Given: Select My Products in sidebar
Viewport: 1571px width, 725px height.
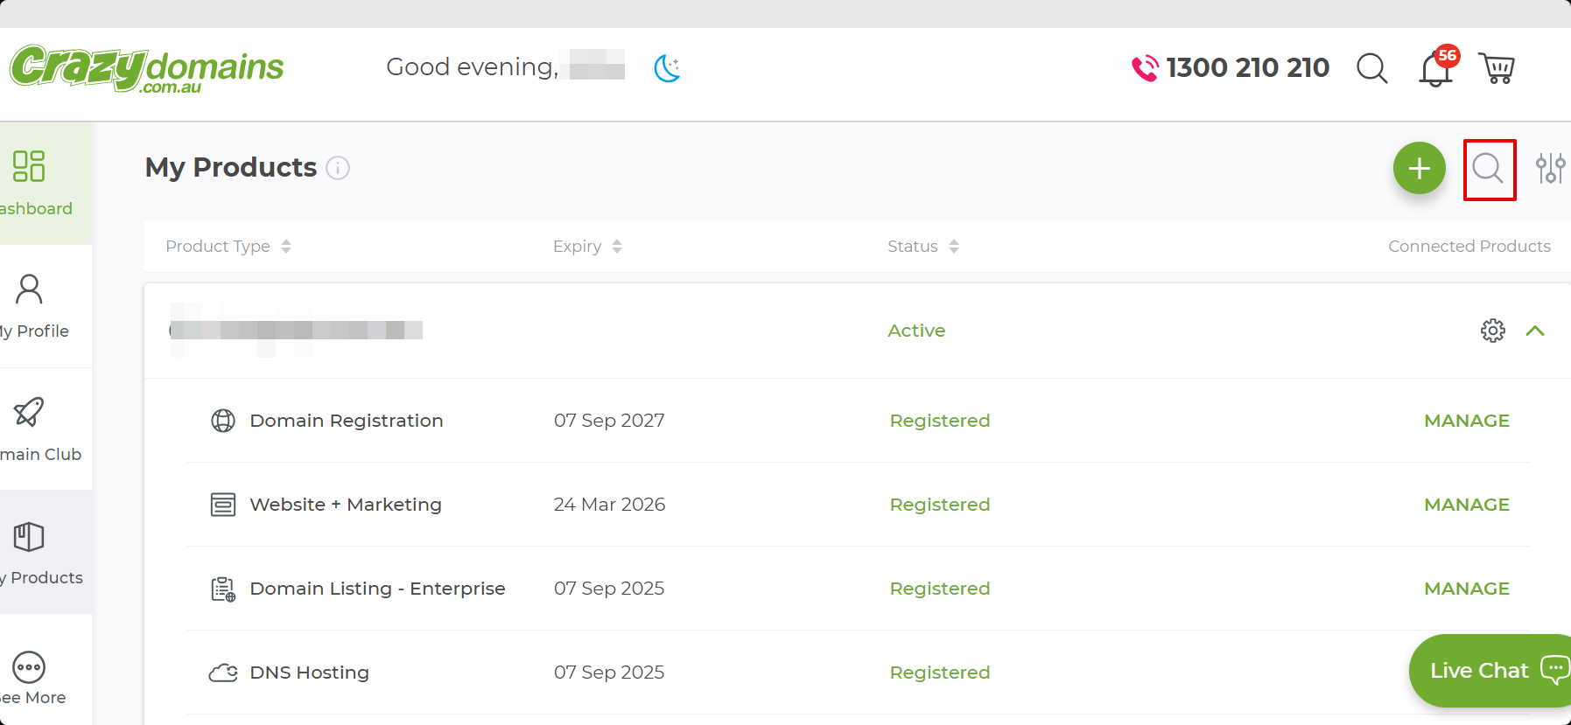Looking at the screenshot, I should [46, 552].
